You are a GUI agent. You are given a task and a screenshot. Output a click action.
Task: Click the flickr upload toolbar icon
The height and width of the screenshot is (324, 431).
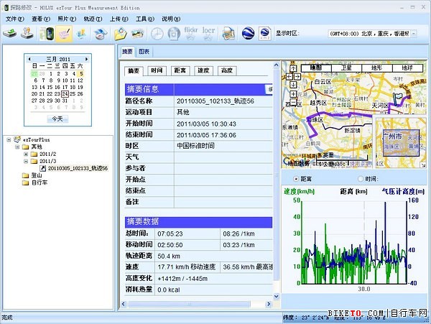point(191,33)
